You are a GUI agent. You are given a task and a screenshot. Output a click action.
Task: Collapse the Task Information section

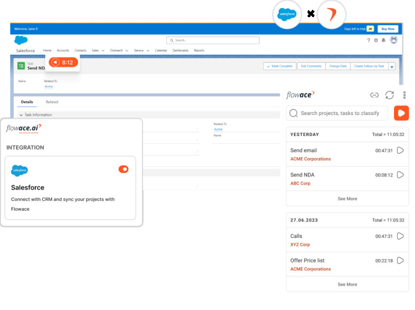click(21, 115)
